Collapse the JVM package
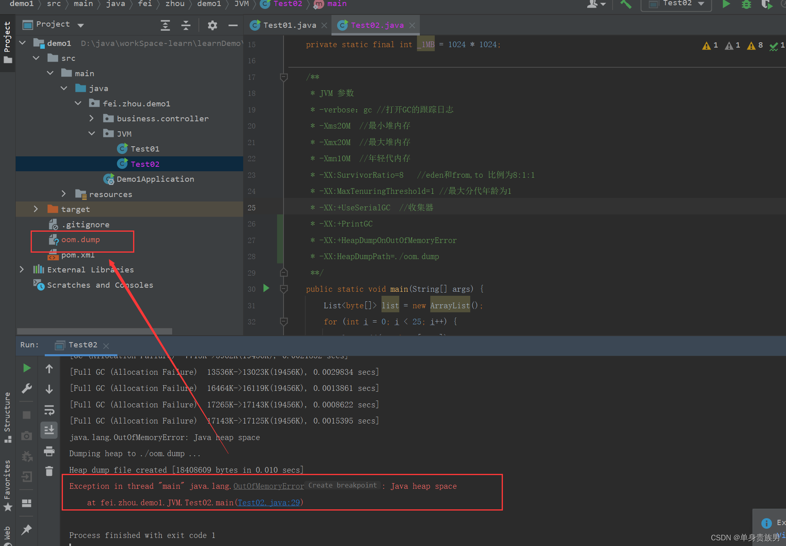Viewport: 786px width, 546px height. [x=92, y=133]
